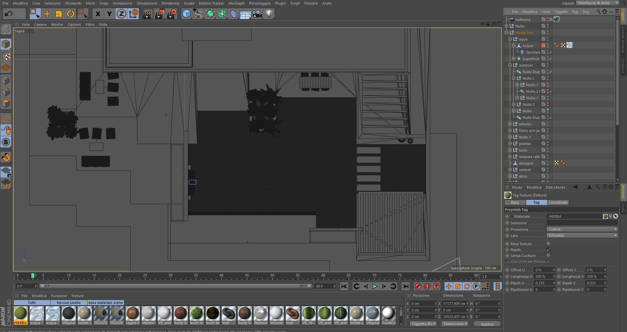Select the Nessun Livello materials filter
Viewport: 627px width, 332px height.
click(69, 303)
